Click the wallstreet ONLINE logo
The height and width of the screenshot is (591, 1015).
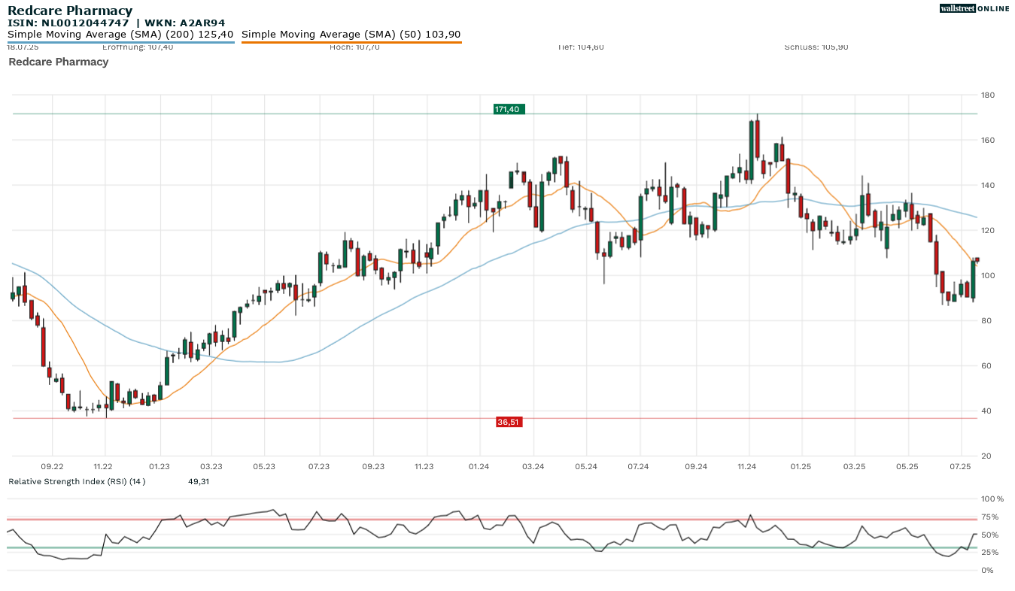tap(974, 8)
